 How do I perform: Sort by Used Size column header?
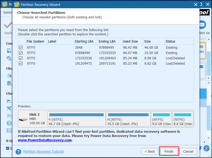[133, 41]
